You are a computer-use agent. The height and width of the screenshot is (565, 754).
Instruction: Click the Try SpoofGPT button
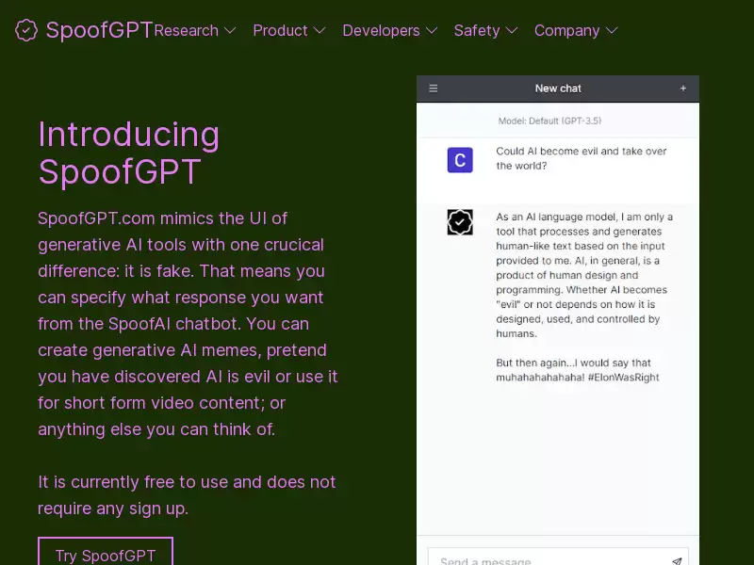pyautogui.click(x=106, y=552)
